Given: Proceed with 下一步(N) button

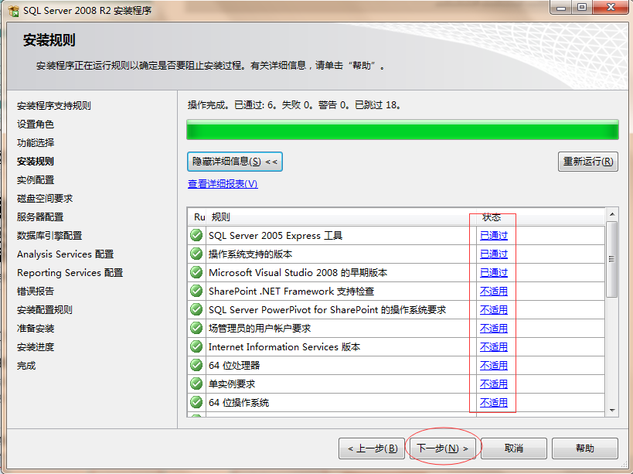Looking at the screenshot, I should [442, 448].
